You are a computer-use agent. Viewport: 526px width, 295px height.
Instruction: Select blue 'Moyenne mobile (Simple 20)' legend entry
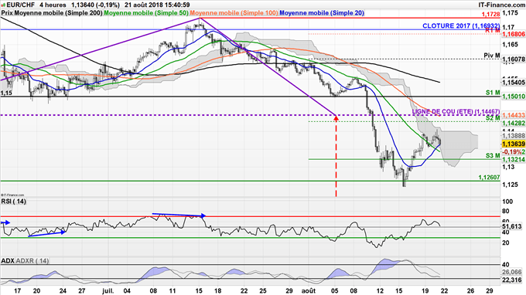(322, 12)
